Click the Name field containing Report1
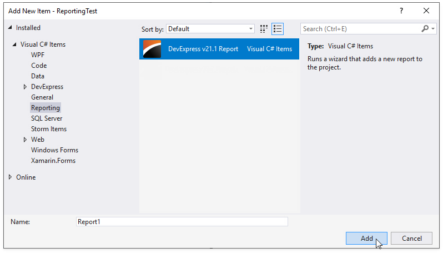The image size is (443, 253). click(182, 222)
